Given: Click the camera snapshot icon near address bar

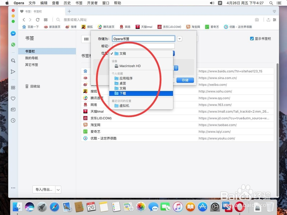Looking at the screenshot, I should tap(257, 19).
